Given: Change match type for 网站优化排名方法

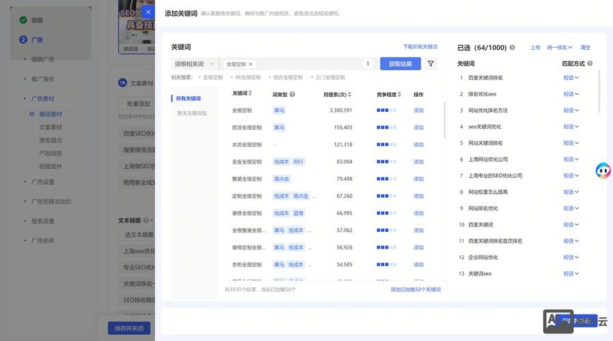Looking at the screenshot, I should pos(571,110).
